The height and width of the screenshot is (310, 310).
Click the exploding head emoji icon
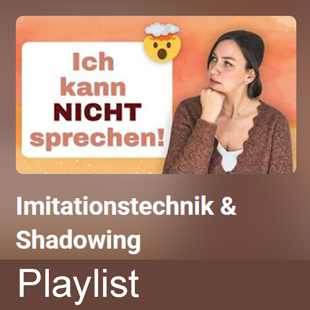tap(162, 42)
